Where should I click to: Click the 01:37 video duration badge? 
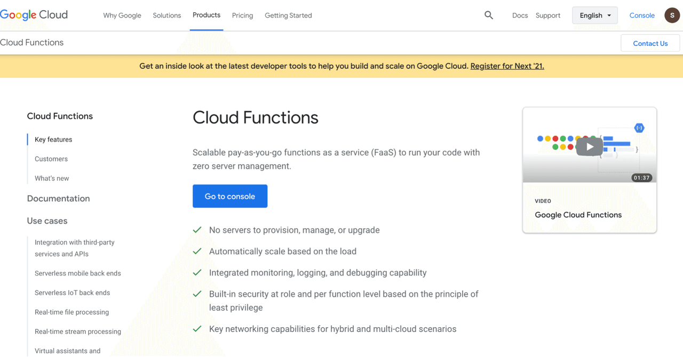pos(641,177)
